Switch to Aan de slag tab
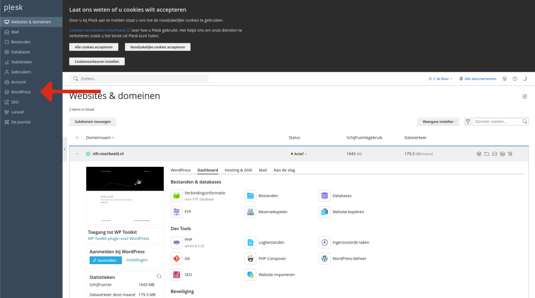535x298 pixels. [x=284, y=170]
